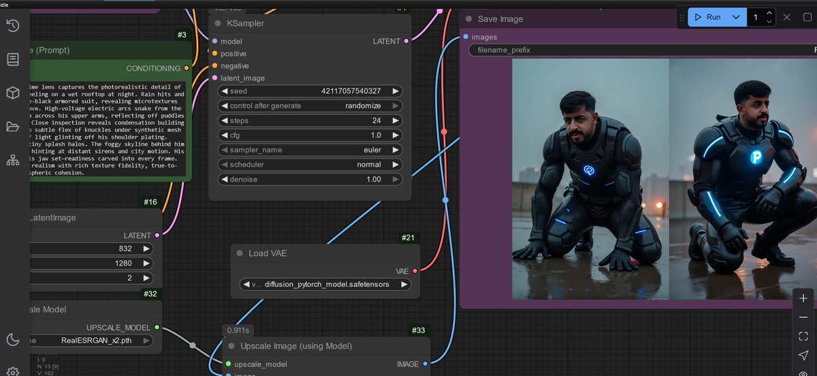This screenshot has width=817, height=376.
Task: Increase the batch count with the up arrow
Action: [x=769, y=13]
